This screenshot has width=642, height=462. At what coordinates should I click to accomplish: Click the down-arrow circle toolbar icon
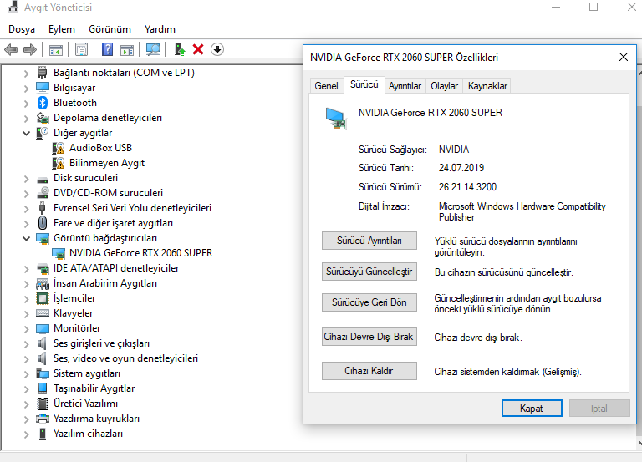pyautogui.click(x=217, y=49)
